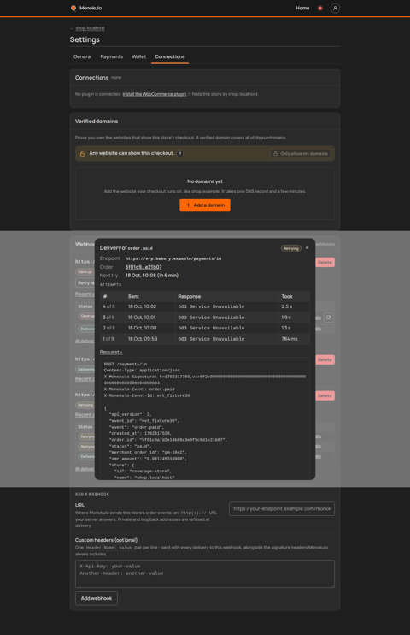Click the 'POST /payments/in' request line
Image resolution: width=410 pixels, height=635 pixels.
(x=126, y=364)
